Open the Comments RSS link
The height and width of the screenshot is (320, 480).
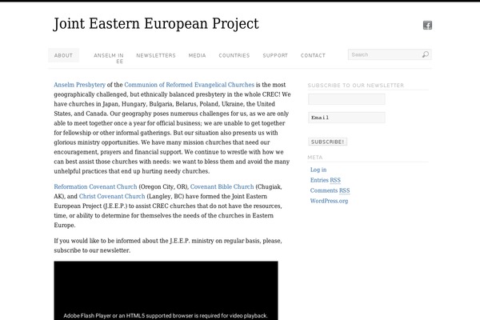tap(330, 190)
